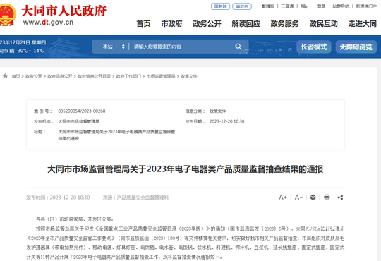Screen dimensions: 381x261
Task: Open the 首页 navigation menu
Action: (x=143, y=23)
